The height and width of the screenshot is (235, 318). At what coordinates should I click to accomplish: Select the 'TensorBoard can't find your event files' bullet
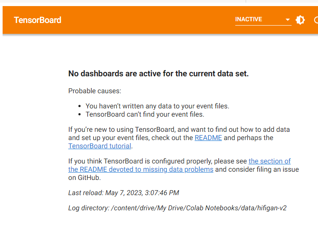145,114
